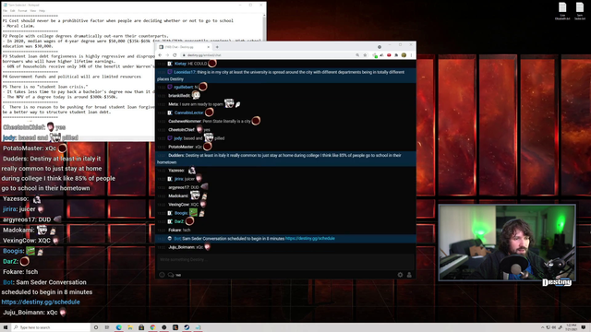Viewport: 591px width, 332px height.
Task: Open Notepad Help menu
Action: click(x=42, y=11)
